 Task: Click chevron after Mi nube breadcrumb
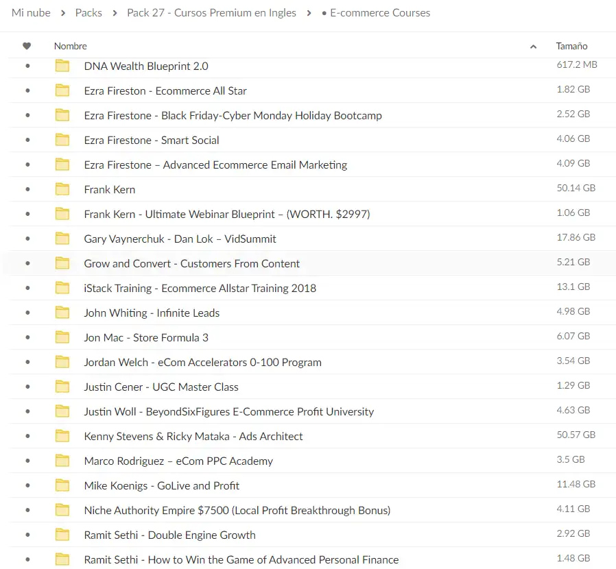click(x=63, y=13)
